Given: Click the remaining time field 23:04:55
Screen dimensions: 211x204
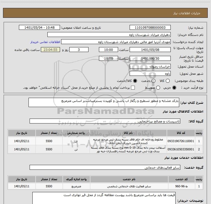Looking at the screenshot, I should point(50,50).
